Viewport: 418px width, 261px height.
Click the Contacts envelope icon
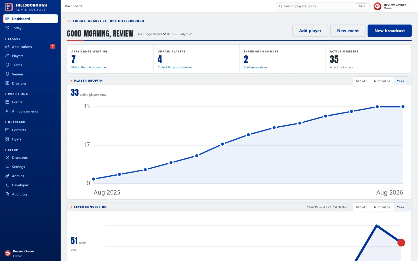[7, 130]
